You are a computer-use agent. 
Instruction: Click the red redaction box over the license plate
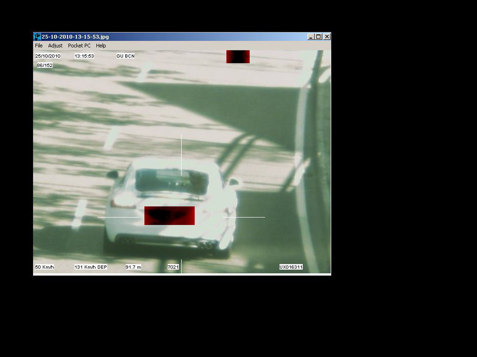point(169,216)
